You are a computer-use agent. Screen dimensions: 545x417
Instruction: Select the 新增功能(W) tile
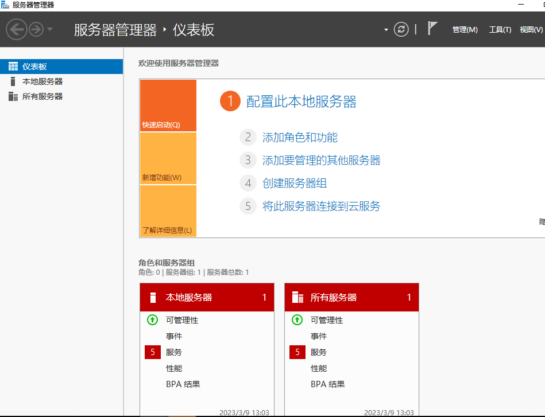(x=168, y=158)
